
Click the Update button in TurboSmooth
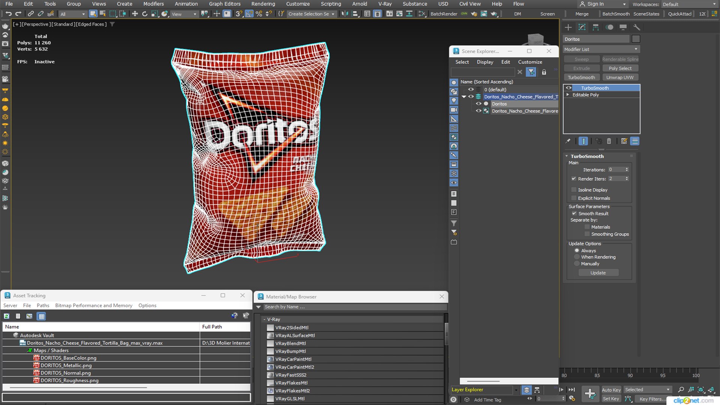tap(598, 273)
